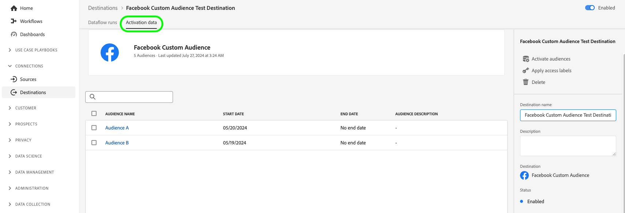Viewport: 625px width, 213px height.
Task: Open the Audience A link
Action: point(117,128)
